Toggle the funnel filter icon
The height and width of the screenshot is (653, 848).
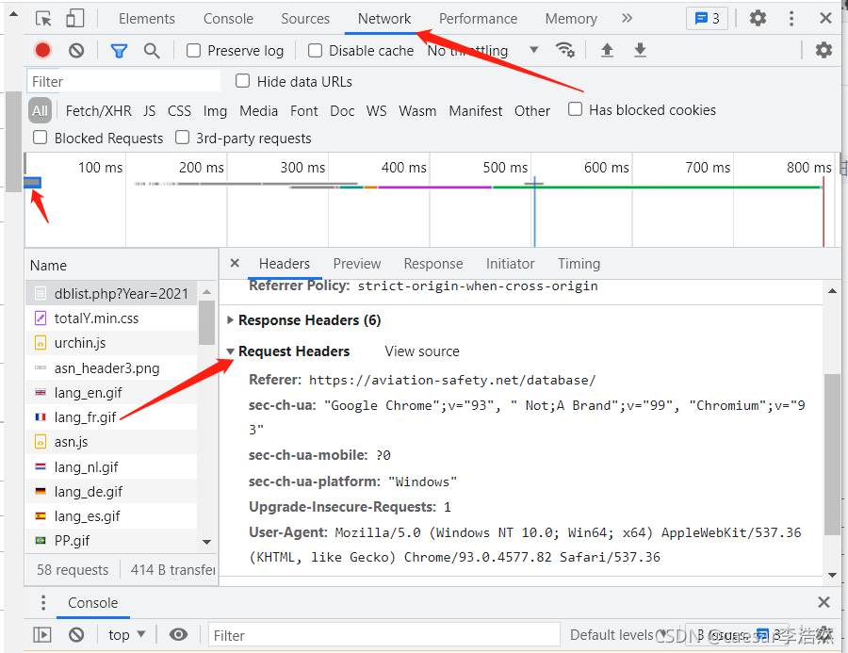(x=119, y=51)
